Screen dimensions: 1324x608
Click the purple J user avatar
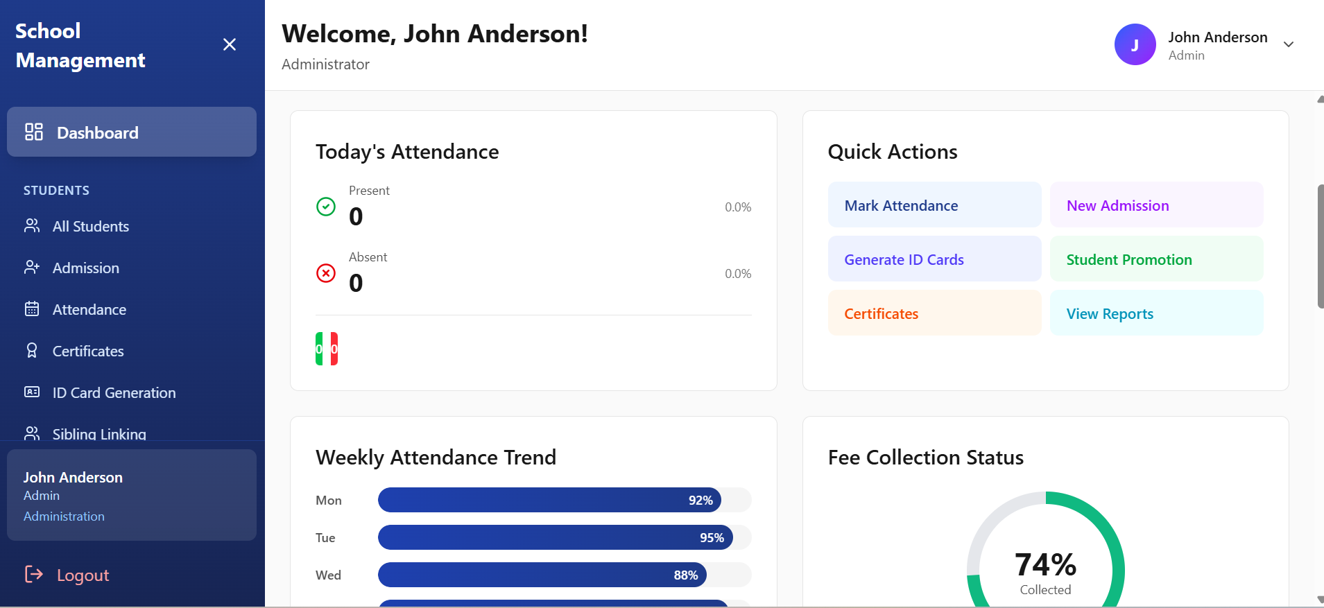[x=1135, y=44]
